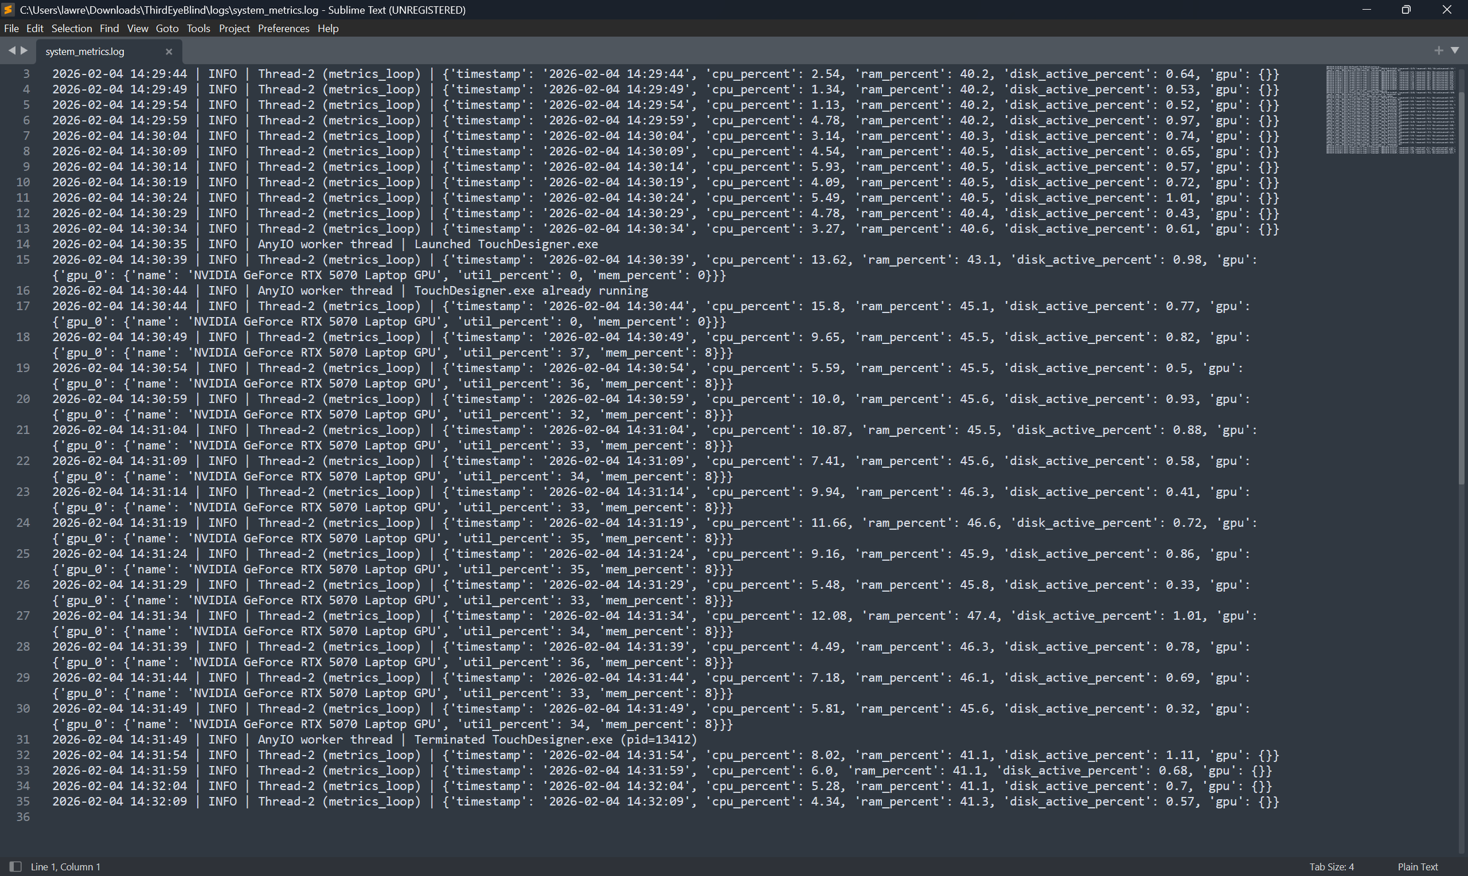Click the forward tab navigation arrow
The height and width of the screenshot is (876, 1468).
click(24, 50)
